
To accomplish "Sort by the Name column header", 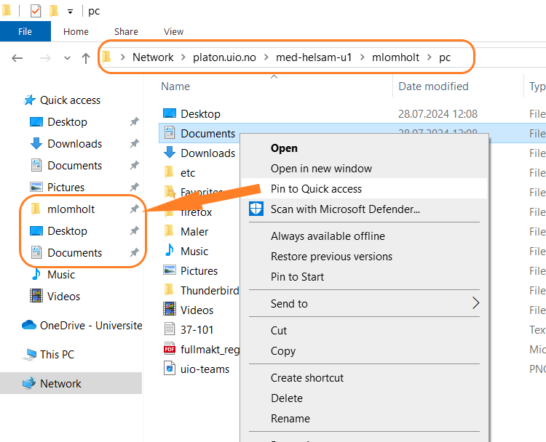I will point(175,87).
